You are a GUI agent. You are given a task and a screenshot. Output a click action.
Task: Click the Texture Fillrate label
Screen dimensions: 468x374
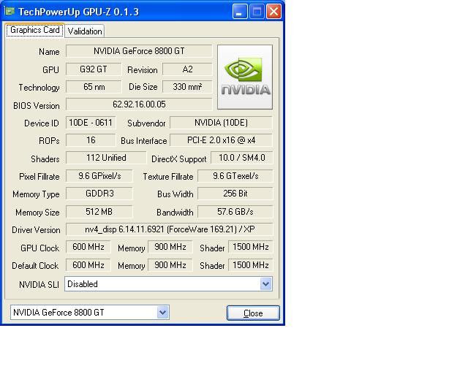coord(168,177)
